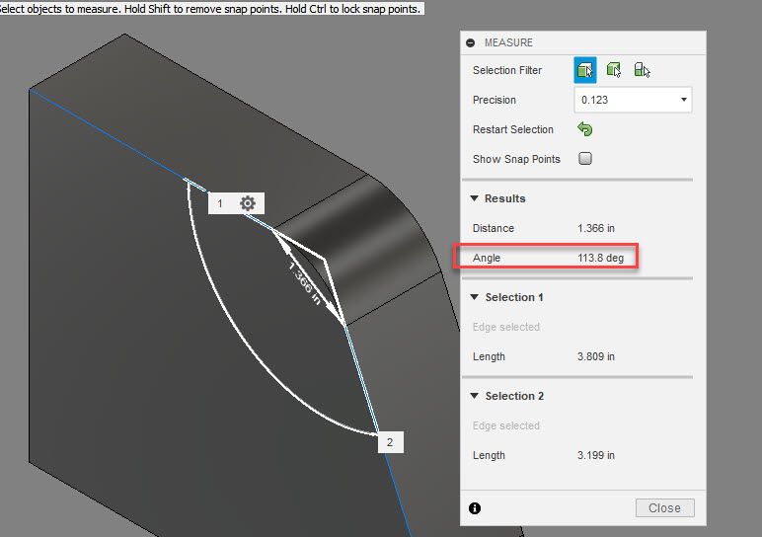Open the Precision dropdown showing 0.123
Screen dimensions: 762x537
(633, 100)
